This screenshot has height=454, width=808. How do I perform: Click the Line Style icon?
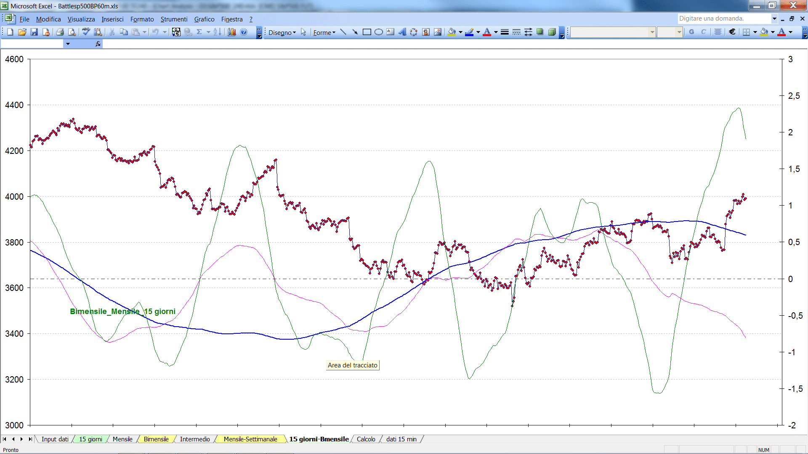pyautogui.click(x=505, y=32)
